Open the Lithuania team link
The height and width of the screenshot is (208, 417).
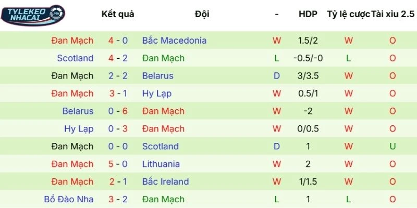tap(161, 164)
